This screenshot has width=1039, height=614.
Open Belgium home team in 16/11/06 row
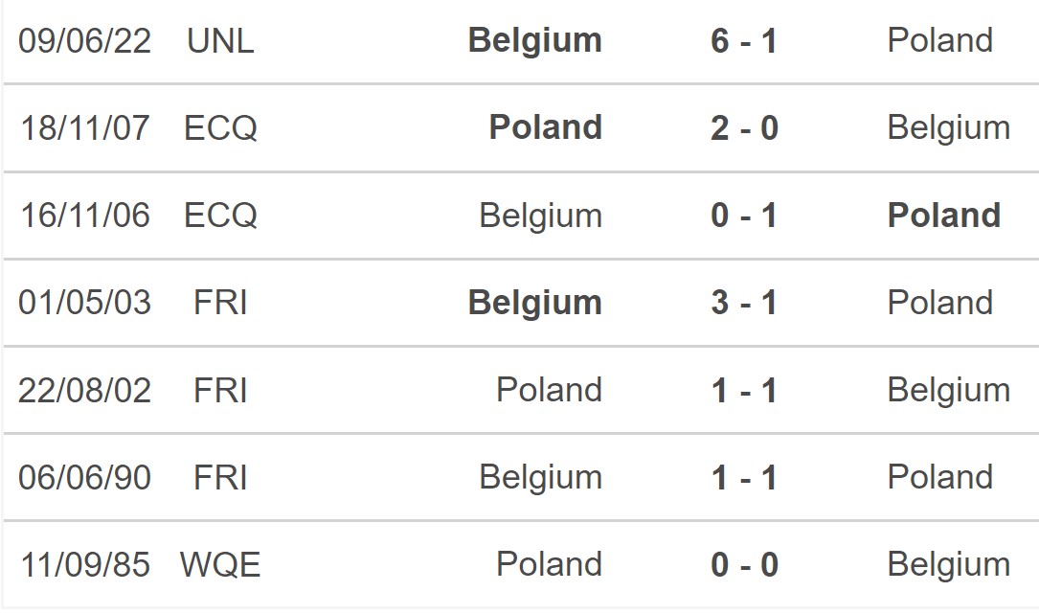click(541, 216)
